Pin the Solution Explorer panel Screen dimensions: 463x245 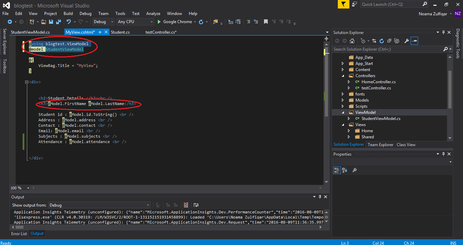[443, 32]
